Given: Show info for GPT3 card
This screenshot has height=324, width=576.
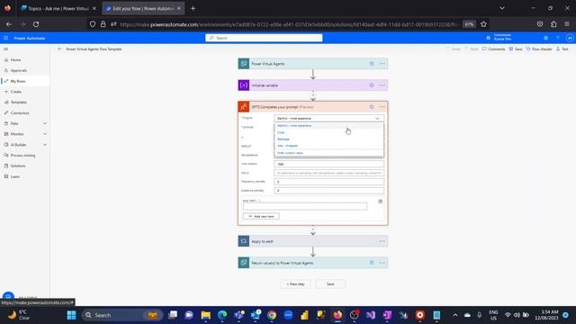Looking at the screenshot, I should point(372,107).
